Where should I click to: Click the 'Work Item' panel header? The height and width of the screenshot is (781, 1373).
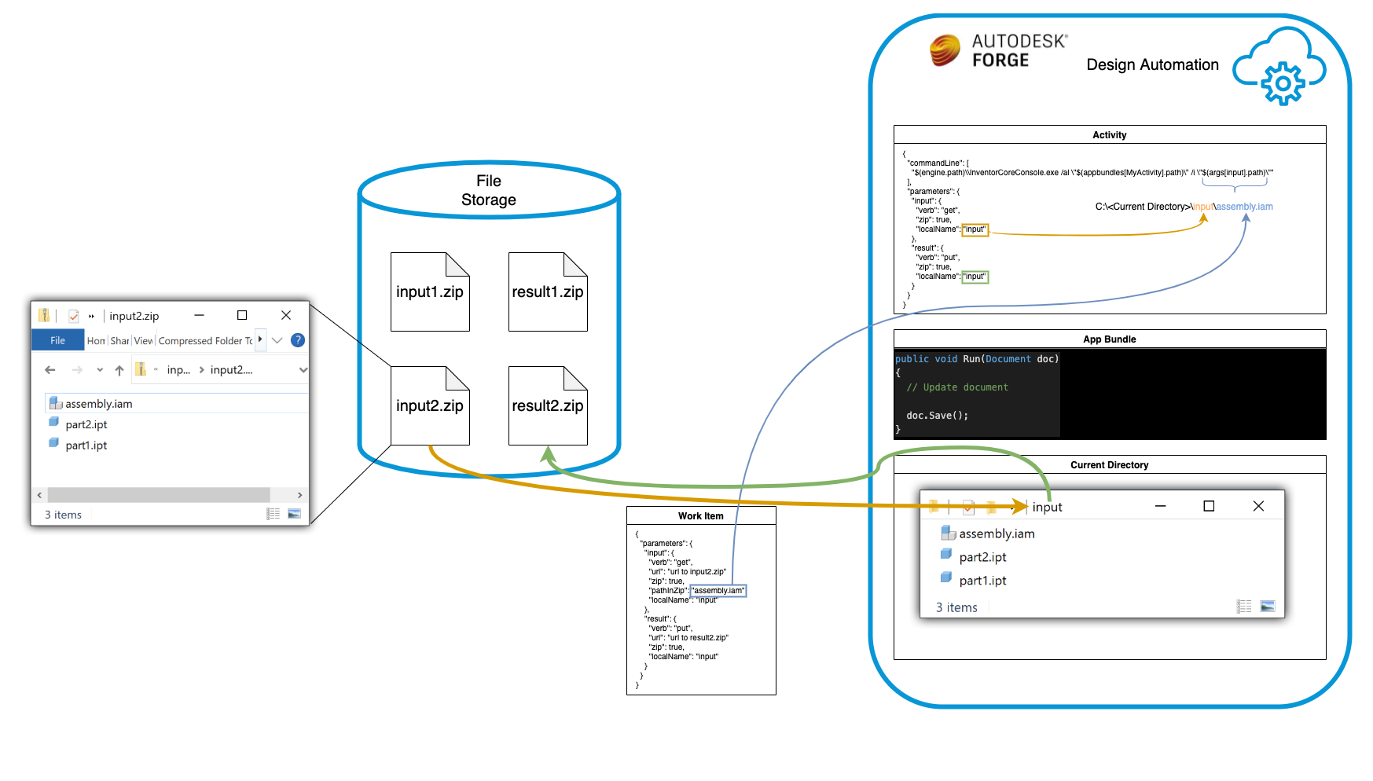701,515
